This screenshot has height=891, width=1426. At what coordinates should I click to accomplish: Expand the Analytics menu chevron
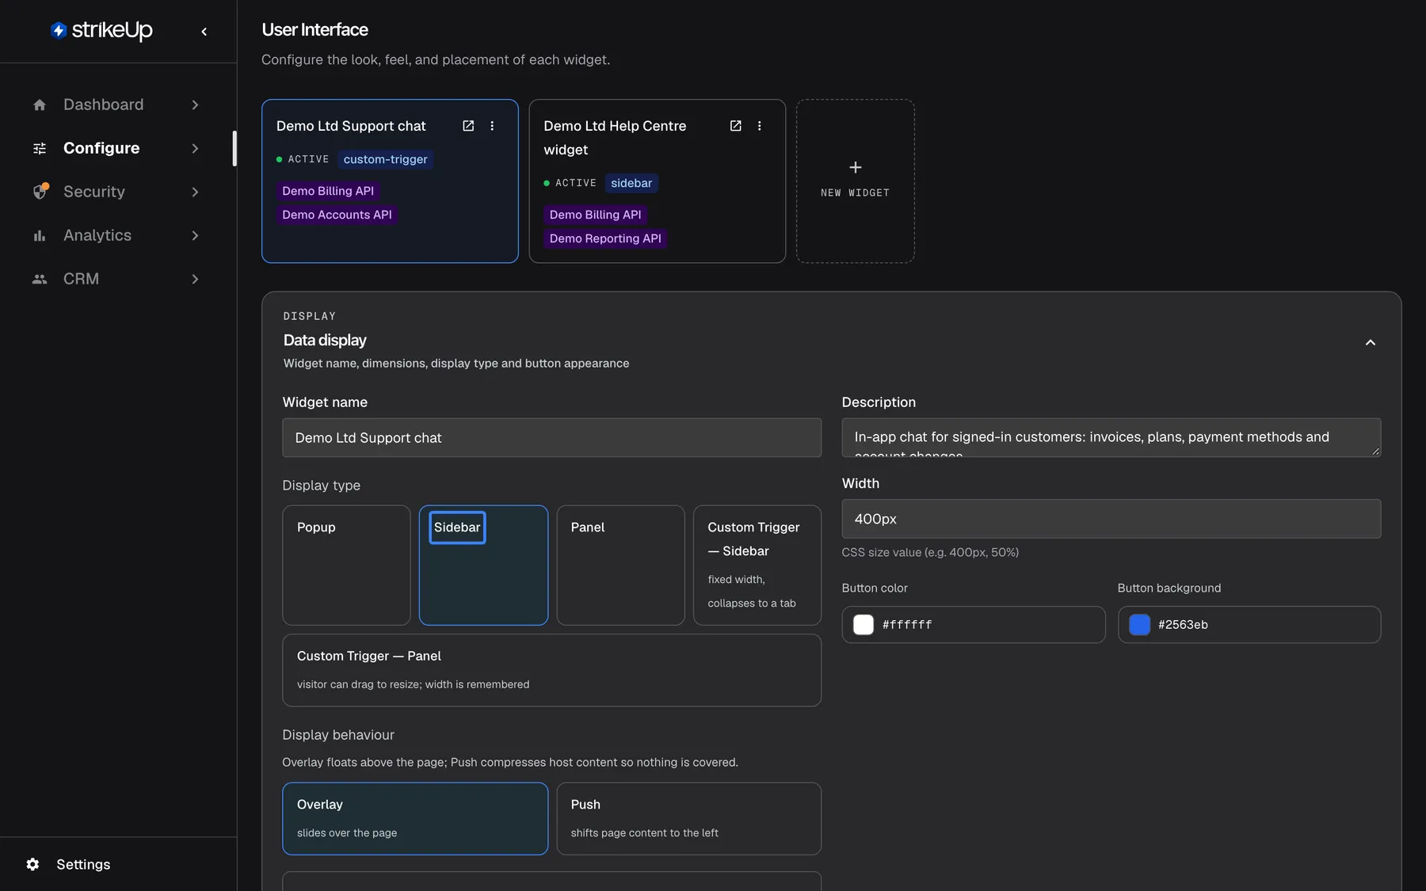click(195, 235)
